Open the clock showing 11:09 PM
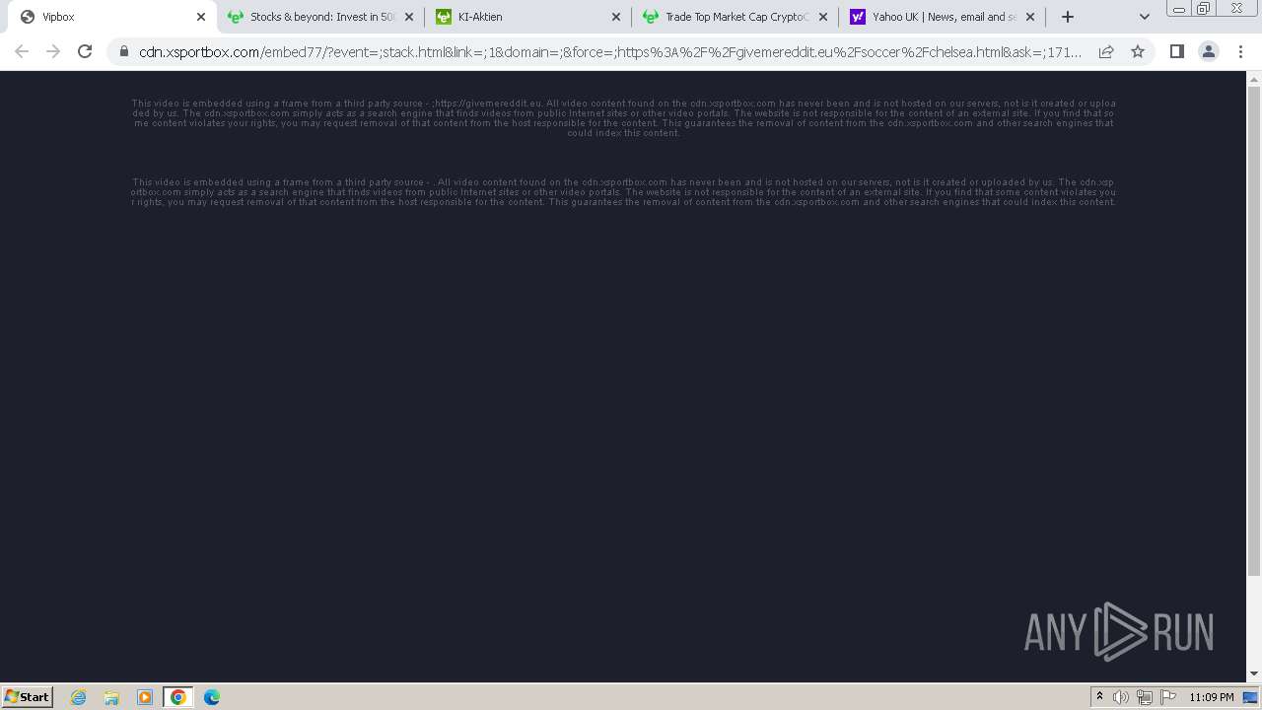This screenshot has width=1262, height=710. [x=1211, y=697]
